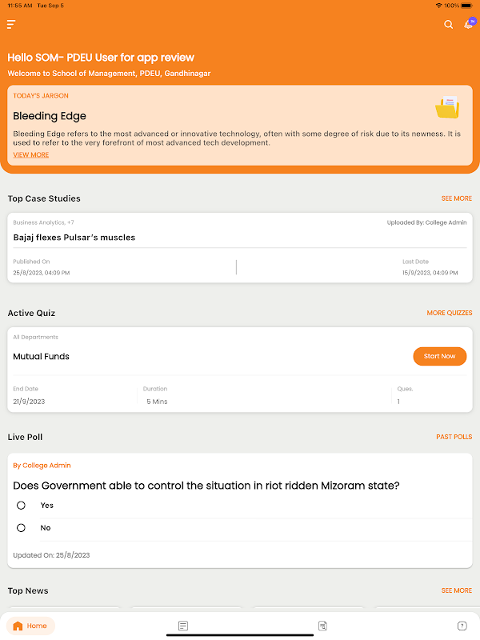This screenshot has height=640, width=480.
Task: Expand Bleeding Edge with View More
Action: [x=31, y=155]
